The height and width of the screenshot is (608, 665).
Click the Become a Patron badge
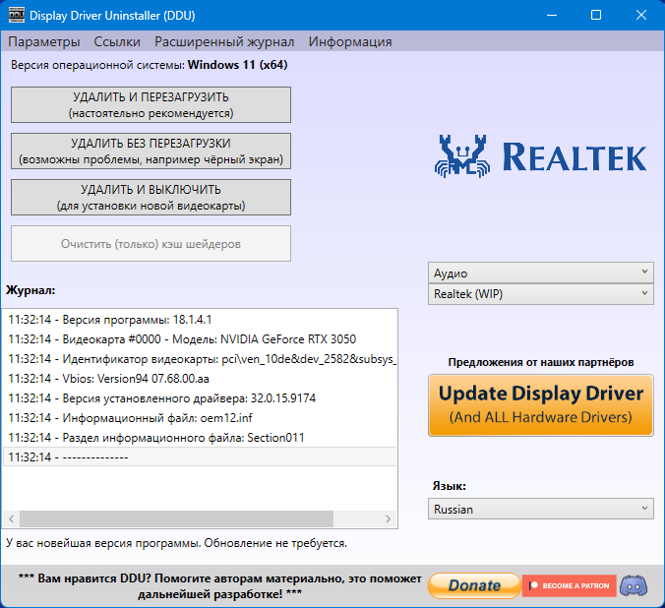(570, 585)
